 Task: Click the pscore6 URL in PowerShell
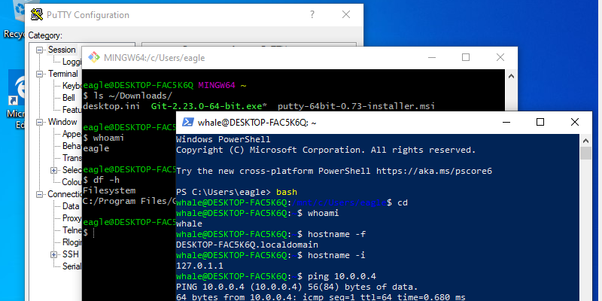click(434, 171)
